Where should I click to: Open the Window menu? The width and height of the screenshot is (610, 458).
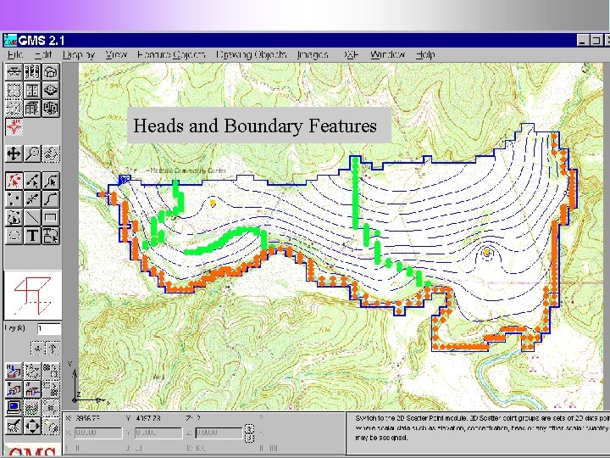[x=387, y=54]
